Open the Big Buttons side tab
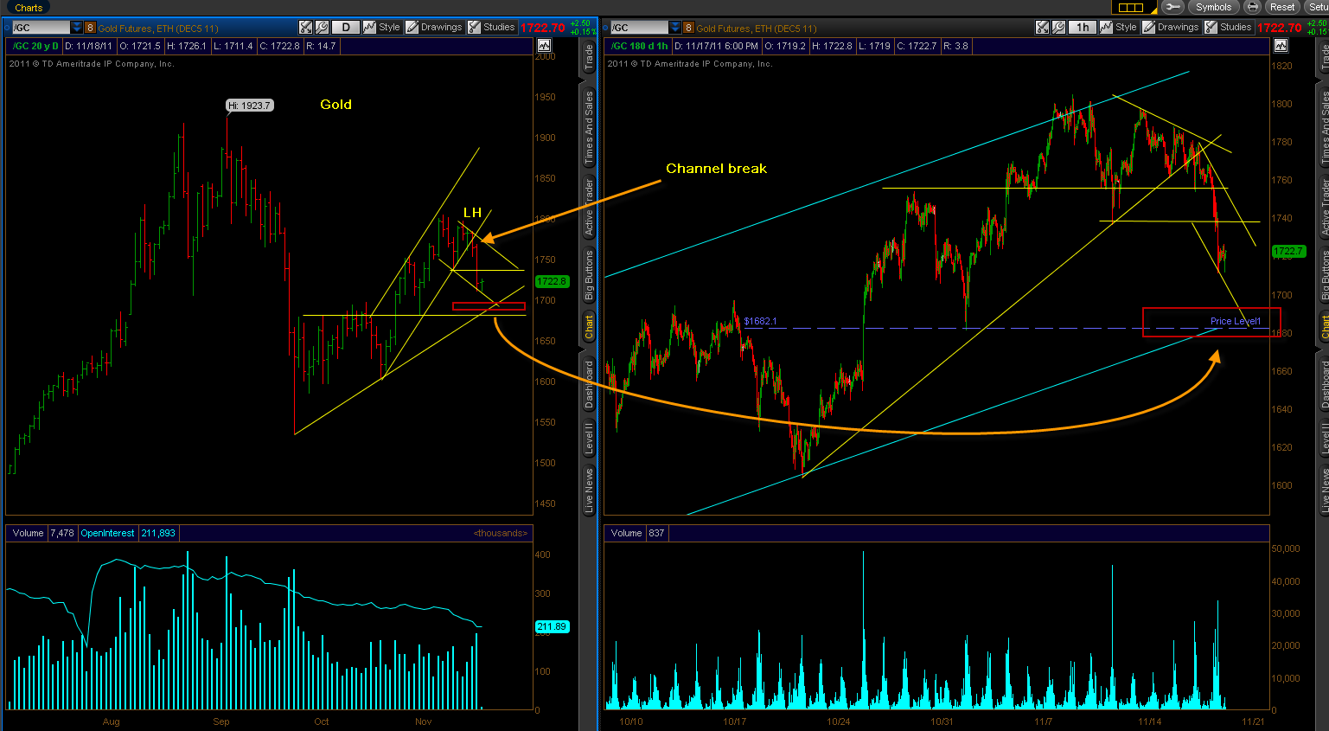 point(589,276)
